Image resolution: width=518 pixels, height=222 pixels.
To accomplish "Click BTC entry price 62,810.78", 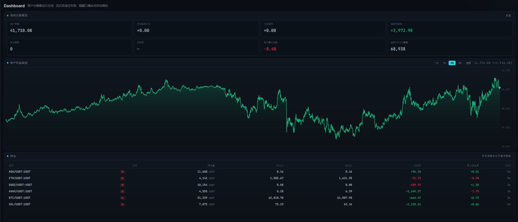I will click(x=275, y=197).
